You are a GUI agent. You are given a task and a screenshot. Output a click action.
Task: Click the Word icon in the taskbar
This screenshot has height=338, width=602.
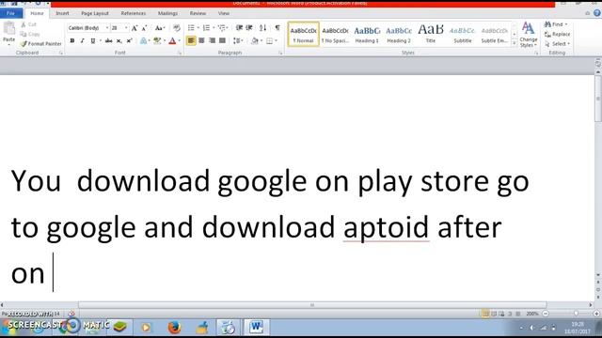(x=255, y=327)
